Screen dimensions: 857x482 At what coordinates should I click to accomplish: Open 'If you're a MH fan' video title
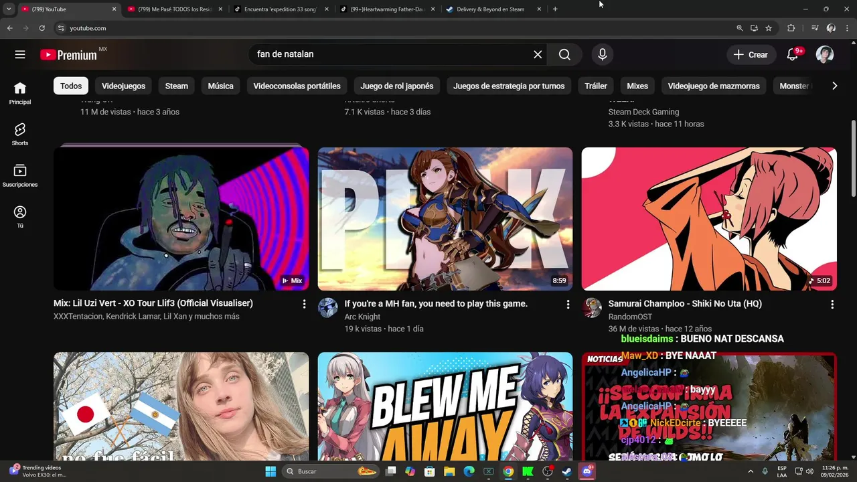tap(436, 303)
